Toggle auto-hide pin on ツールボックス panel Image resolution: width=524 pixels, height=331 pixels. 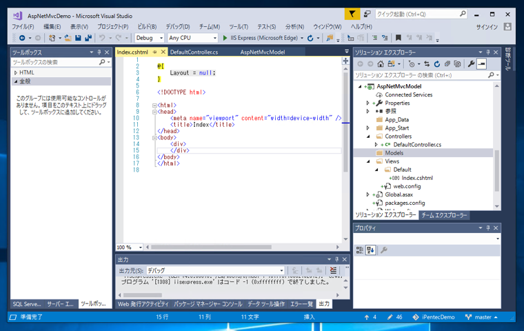(99, 52)
